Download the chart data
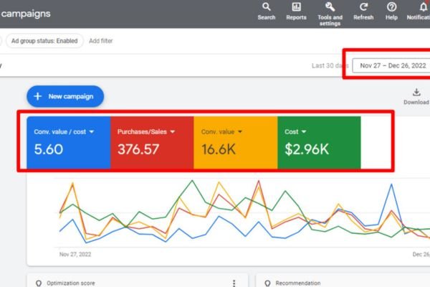Image resolution: width=430 pixels, height=287 pixels. point(416,96)
